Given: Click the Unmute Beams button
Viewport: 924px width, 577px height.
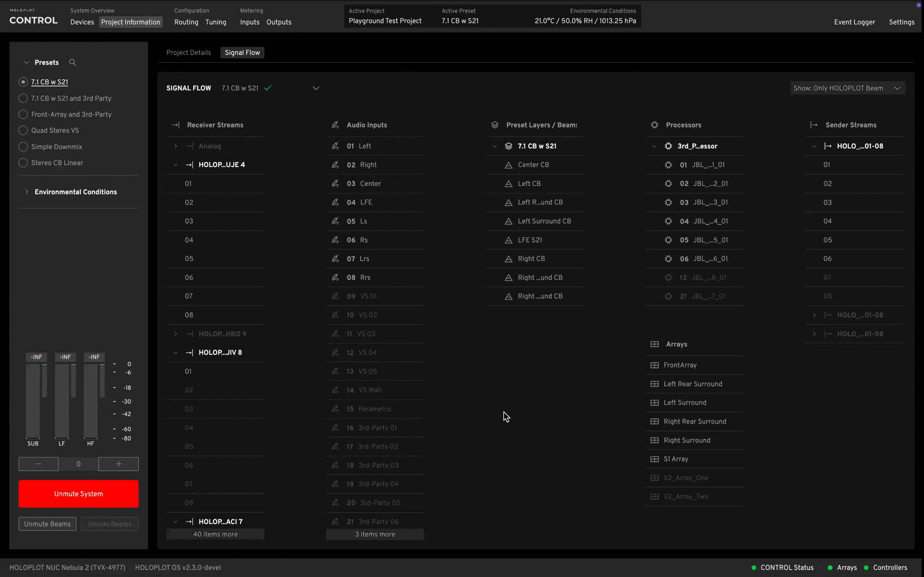Looking at the screenshot, I should point(48,524).
